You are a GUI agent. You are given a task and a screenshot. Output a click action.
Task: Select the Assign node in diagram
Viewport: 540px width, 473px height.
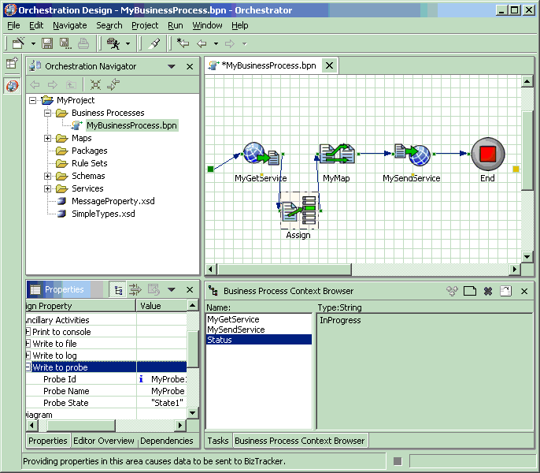(299, 210)
